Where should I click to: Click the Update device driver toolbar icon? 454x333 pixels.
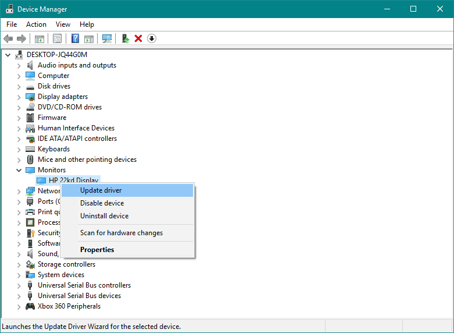click(126, 38)
